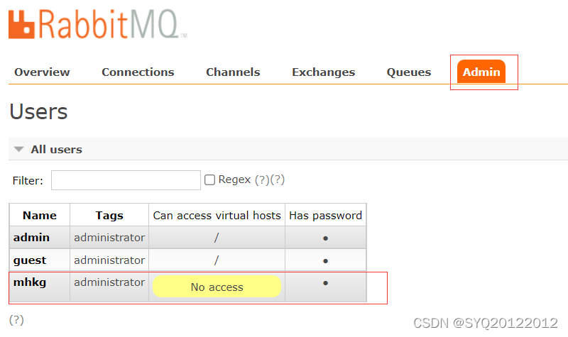Click the user filter input field
This screenshot has width=568, height=337.
coord(126,180)
